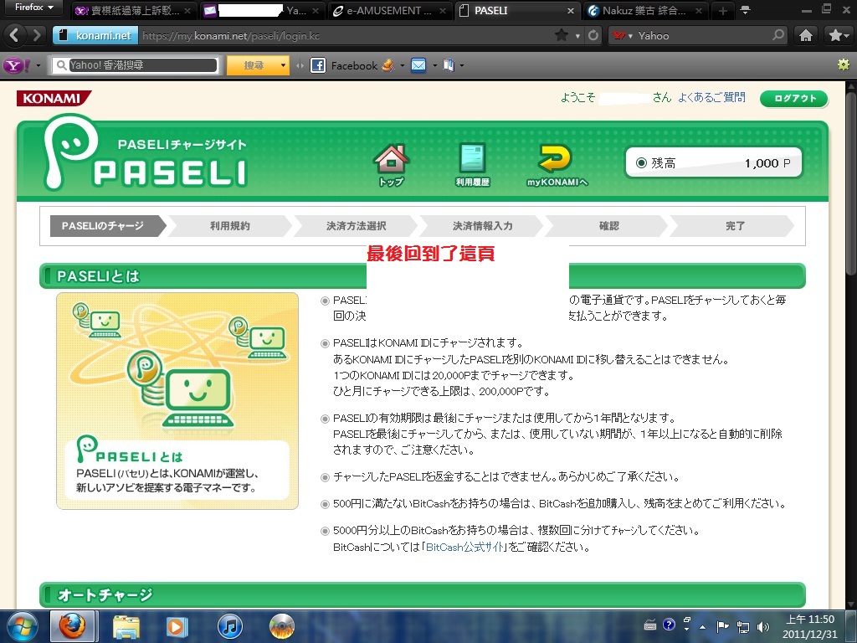Click the Yahoo toolbar settings gear

(844, 64)
